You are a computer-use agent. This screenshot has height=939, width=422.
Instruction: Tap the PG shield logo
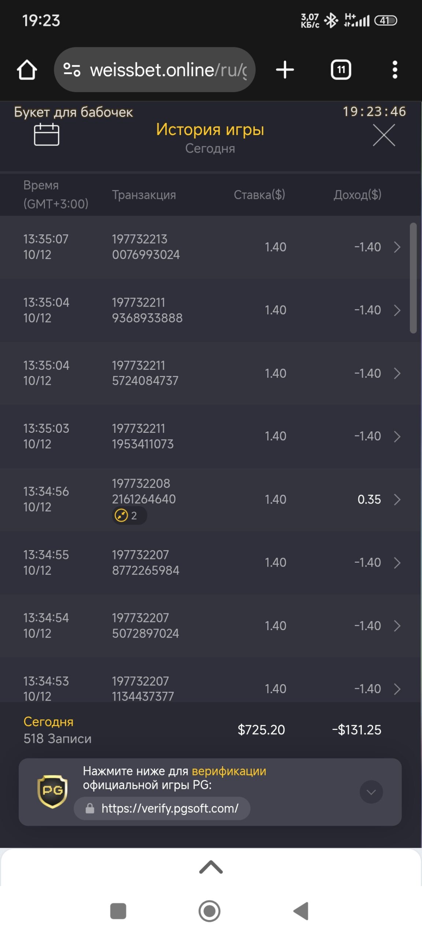click(x=52, y=791)
